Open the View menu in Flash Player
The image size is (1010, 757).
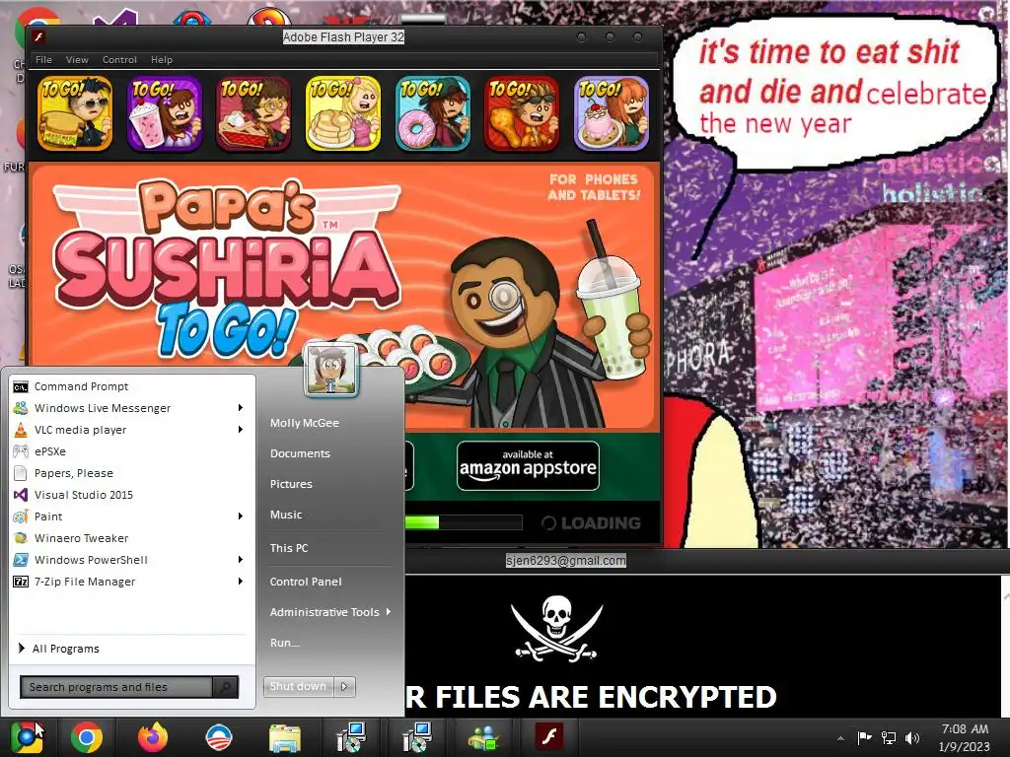77,60
